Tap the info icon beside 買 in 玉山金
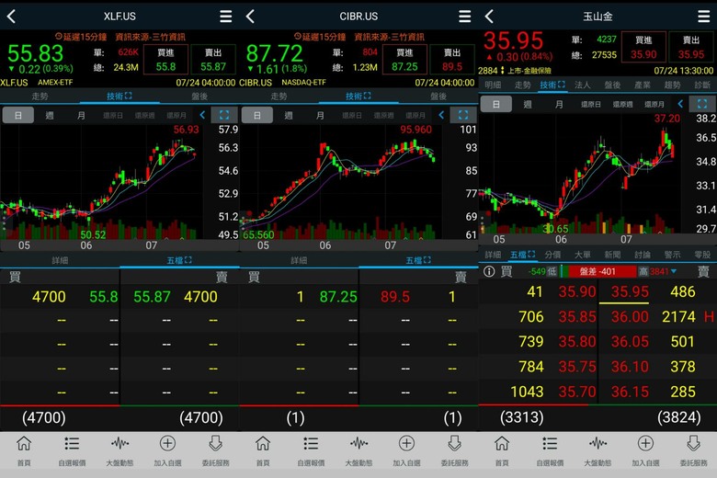The height and width of the screenshot is (478, 717). tap(489, 272)
